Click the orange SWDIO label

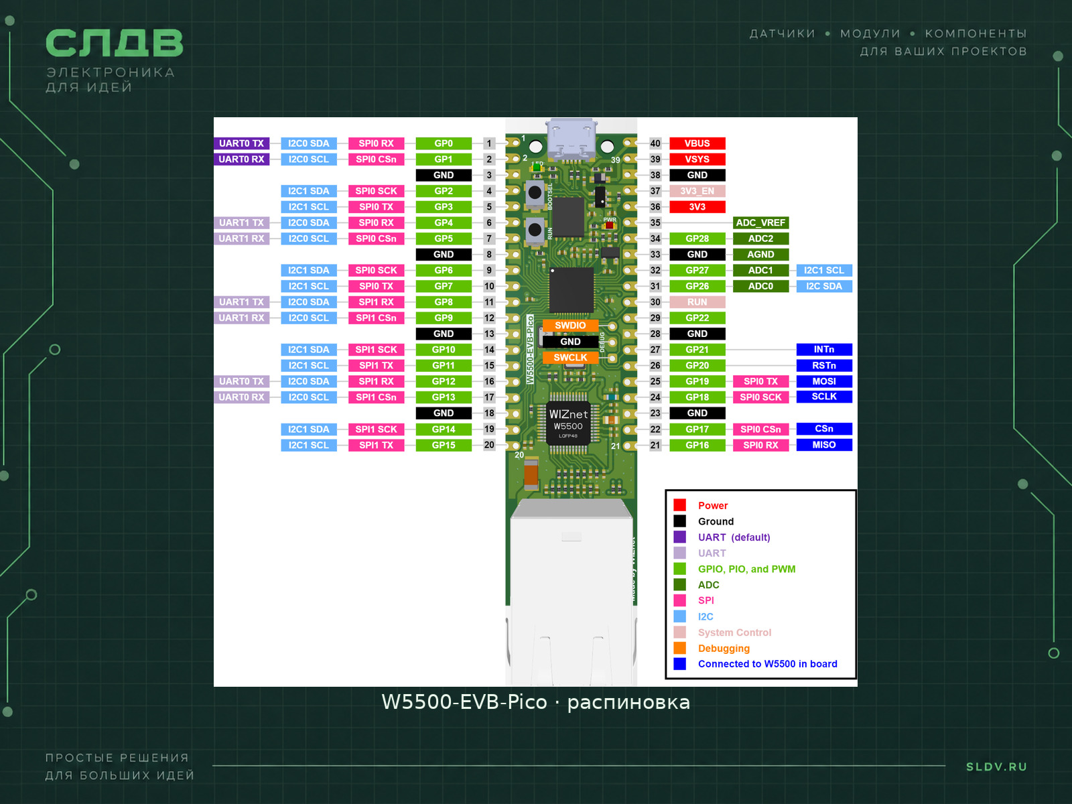coord(570,326)
